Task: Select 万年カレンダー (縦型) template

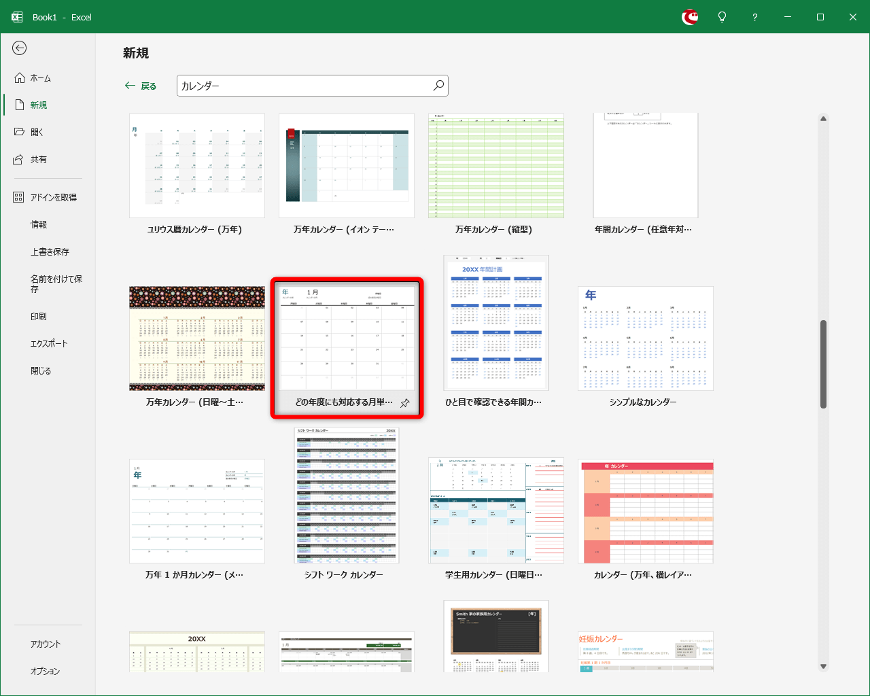Action: pos(496,166)
